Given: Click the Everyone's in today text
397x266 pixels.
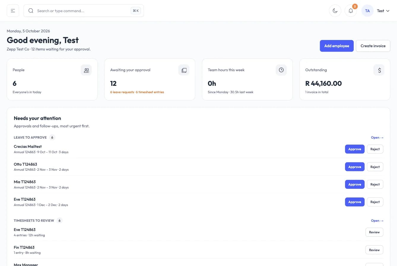Looking at the screenshot, I should (27, 92).
